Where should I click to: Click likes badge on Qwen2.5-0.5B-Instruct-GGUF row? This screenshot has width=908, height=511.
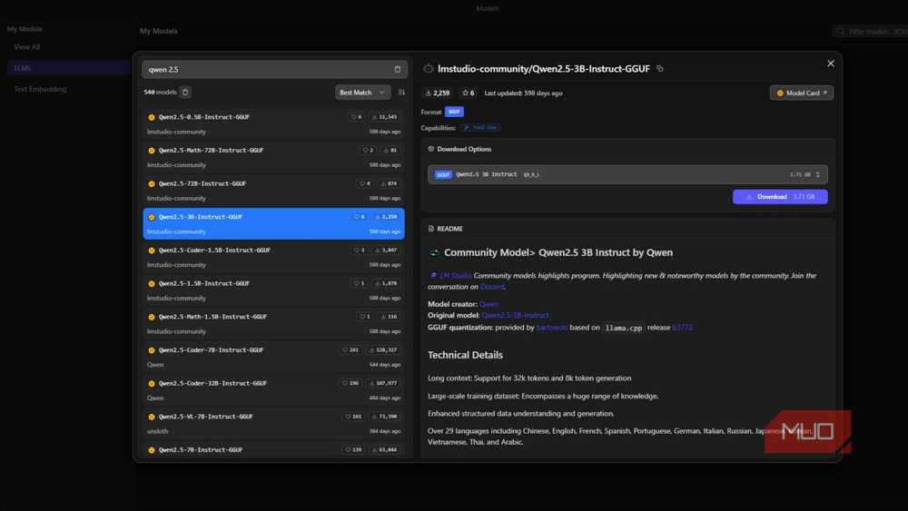tap(356, 117)
